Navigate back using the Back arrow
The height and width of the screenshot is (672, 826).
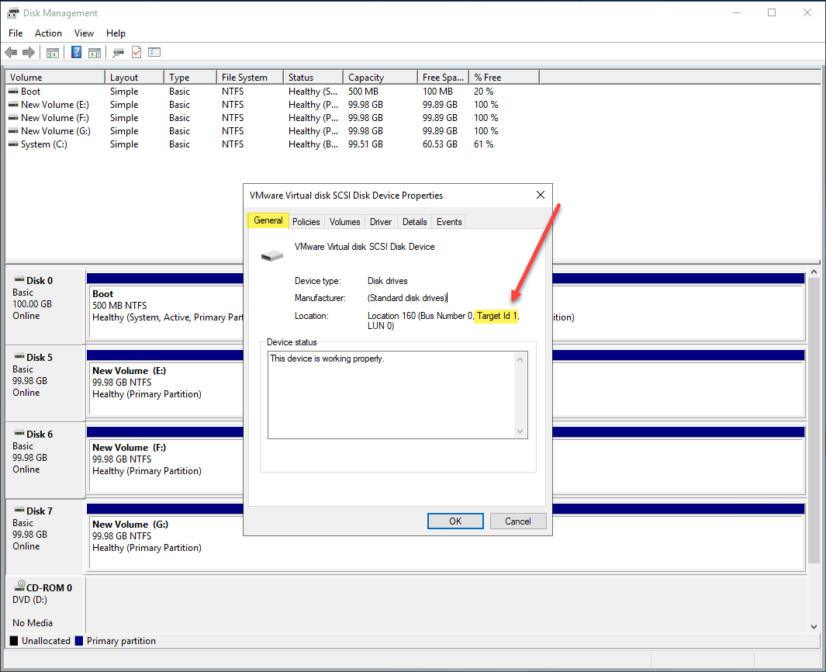click(11, 52)
